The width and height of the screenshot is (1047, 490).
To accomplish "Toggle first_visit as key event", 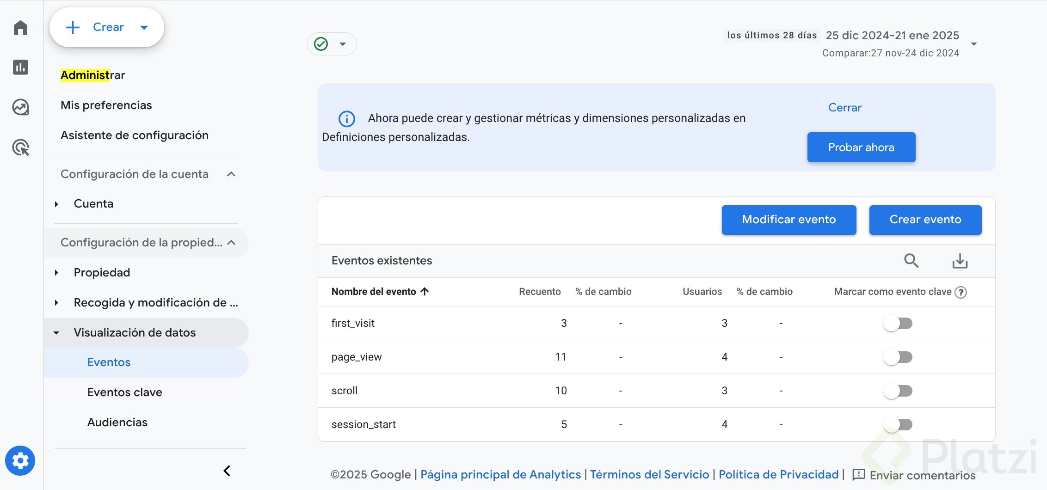I will click(898, 323).
